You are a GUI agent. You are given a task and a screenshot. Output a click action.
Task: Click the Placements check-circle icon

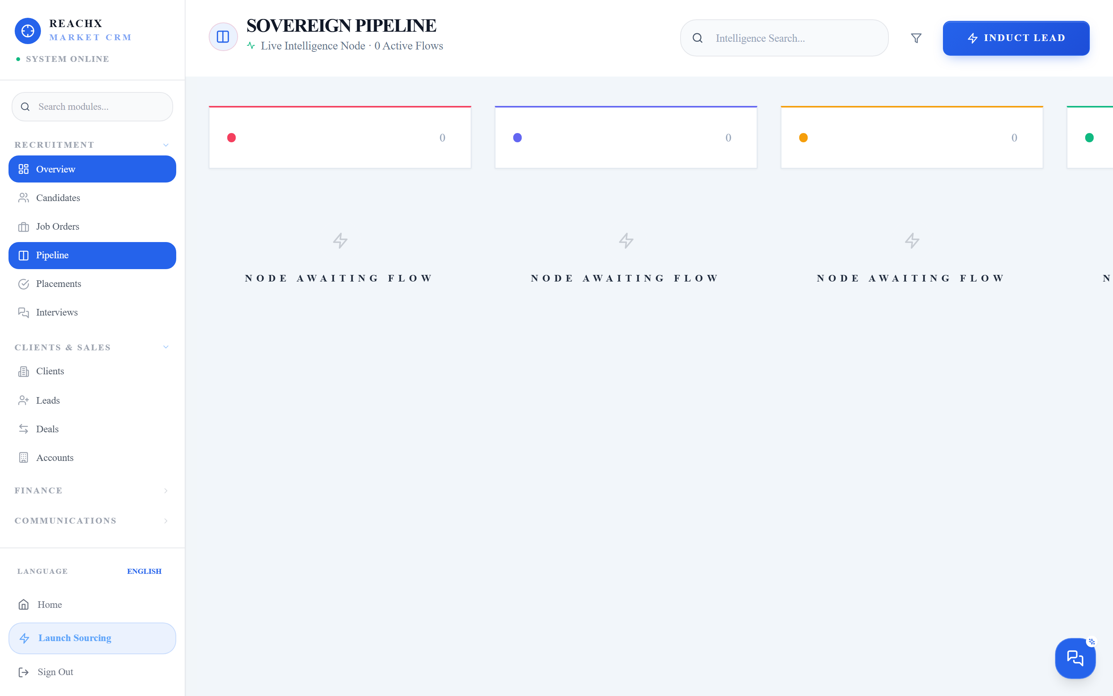(24, 284)
